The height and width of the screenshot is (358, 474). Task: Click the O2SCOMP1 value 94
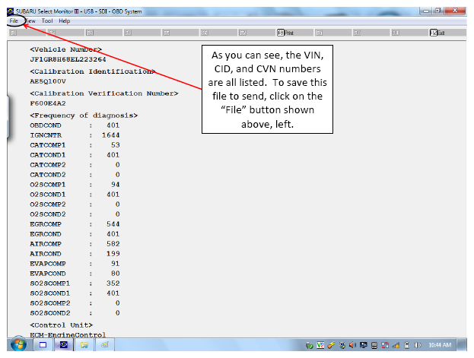click(115, 185)
